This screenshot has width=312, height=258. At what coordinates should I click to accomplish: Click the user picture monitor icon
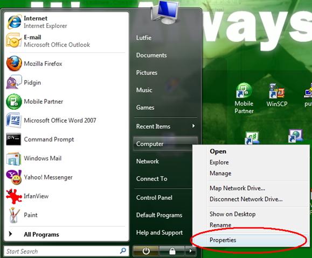[165, 12]
